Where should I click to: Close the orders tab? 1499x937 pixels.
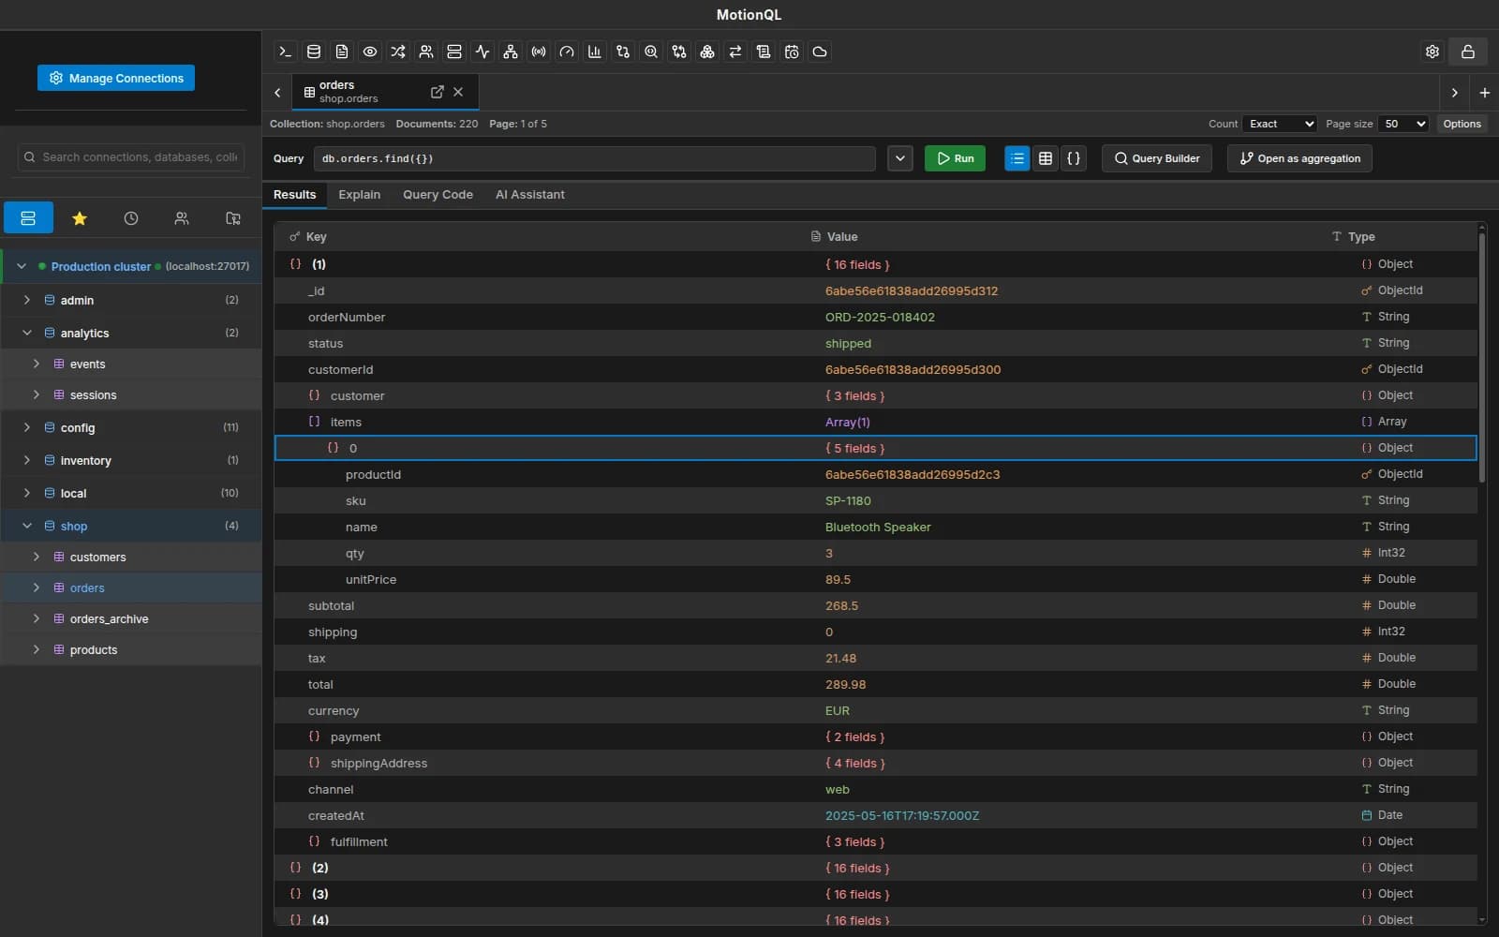click(x=458, y=92)
